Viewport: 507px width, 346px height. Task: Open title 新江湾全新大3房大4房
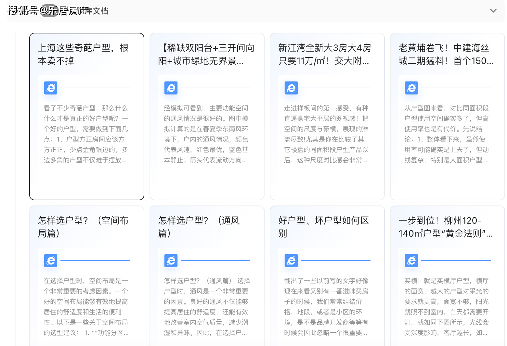tap(324, 54)
